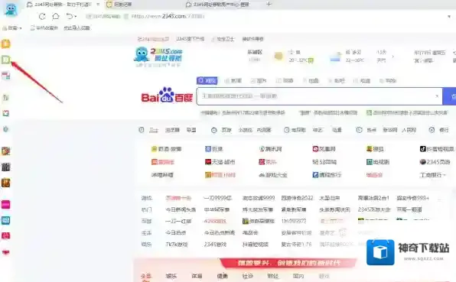The height and width of the screenshot is (282, 456).
Task: Open the 手机收藏夹 bookmark link
Action: click(x=44, y=28)
